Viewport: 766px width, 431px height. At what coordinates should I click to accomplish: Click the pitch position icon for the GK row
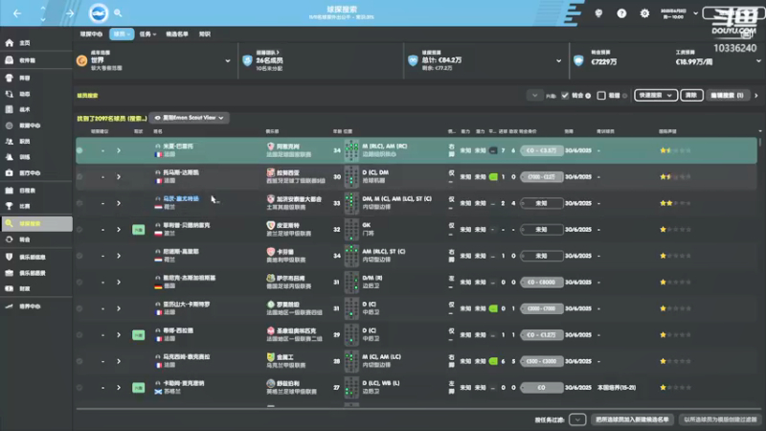[351, 230]
